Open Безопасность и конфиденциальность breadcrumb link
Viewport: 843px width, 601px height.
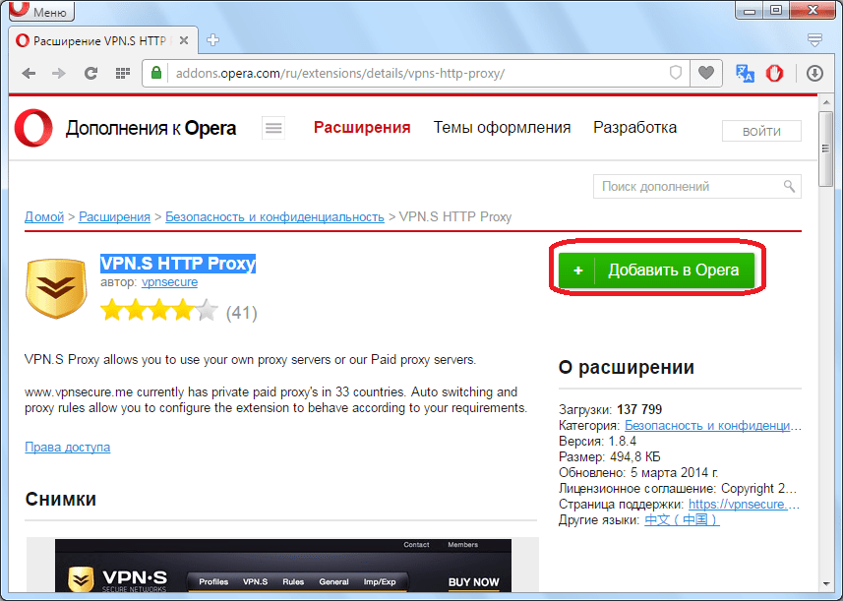(x=274, y=216)
